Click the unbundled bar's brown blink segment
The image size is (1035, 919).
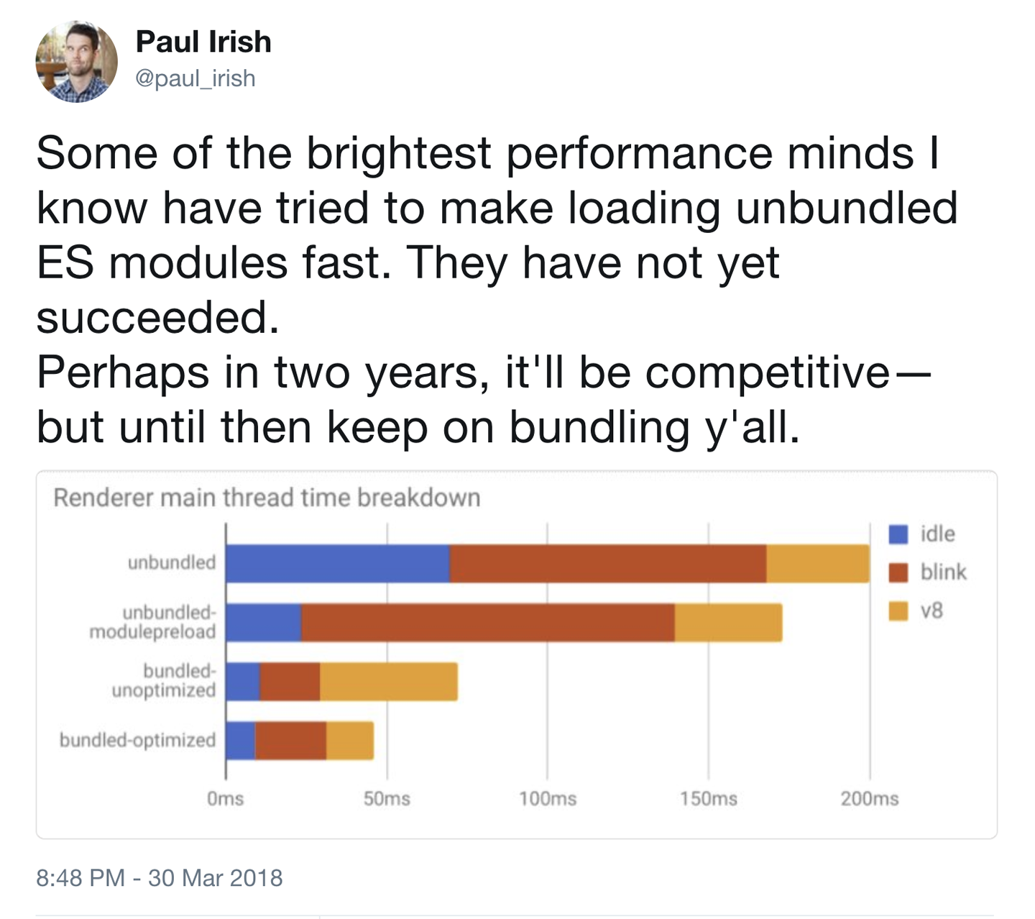(x=607, y=564)
